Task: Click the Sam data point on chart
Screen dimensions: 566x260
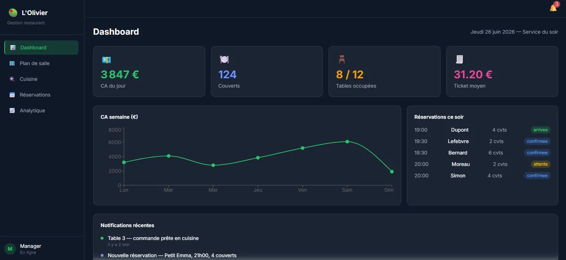Action: click(347, 141)
